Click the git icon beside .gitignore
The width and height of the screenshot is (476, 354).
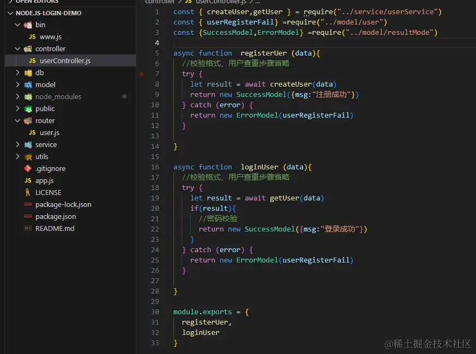28,168
